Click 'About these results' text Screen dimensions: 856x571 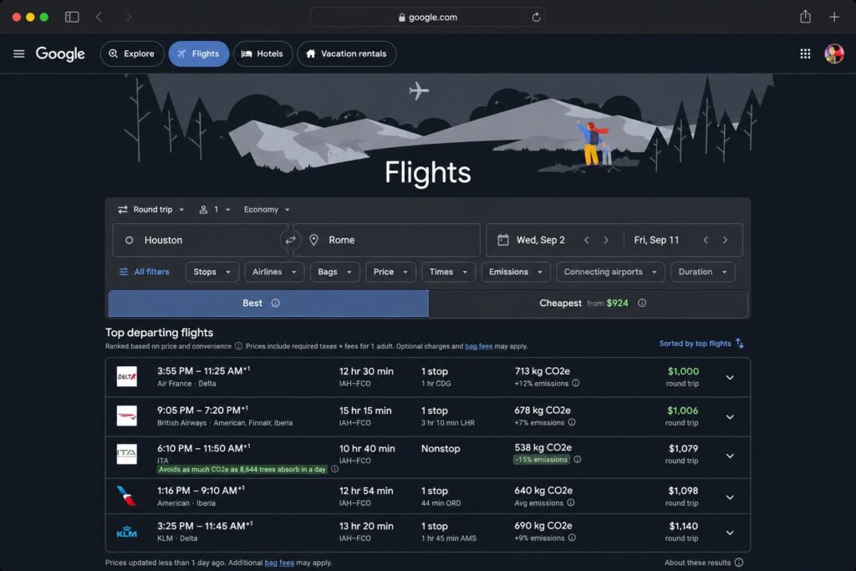[x=697, y=563]
